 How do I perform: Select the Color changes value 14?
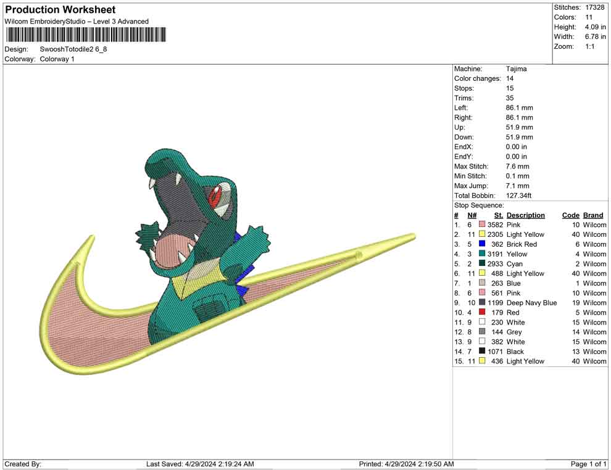[x=510, y=79]
